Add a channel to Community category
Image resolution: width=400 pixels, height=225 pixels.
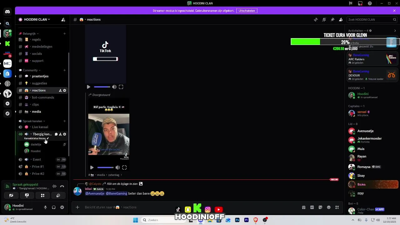point(65,70)
